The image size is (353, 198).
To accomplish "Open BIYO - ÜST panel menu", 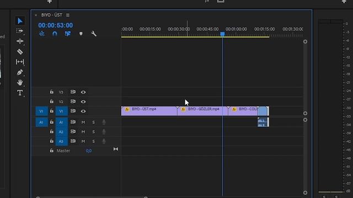I will click(68, 15).
